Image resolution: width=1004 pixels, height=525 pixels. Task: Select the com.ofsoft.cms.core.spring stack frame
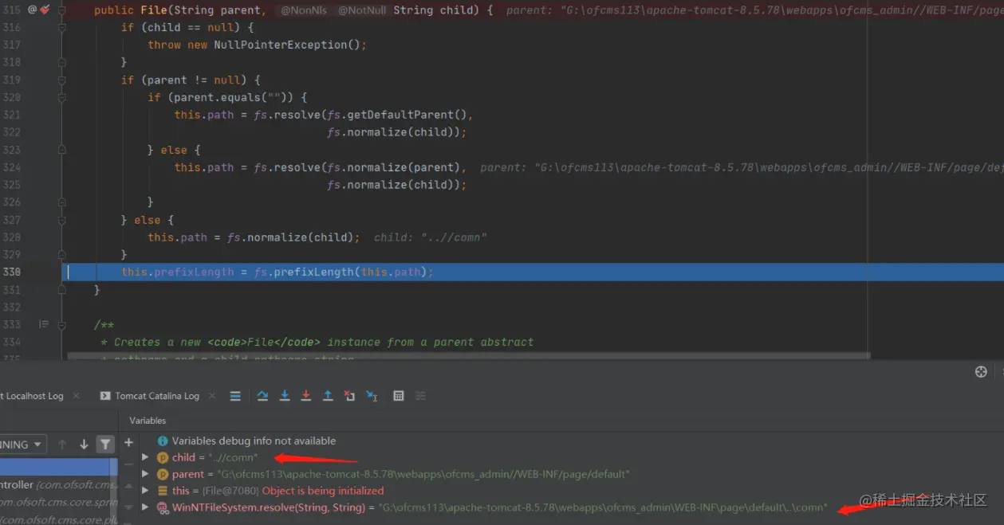[59, 502]
